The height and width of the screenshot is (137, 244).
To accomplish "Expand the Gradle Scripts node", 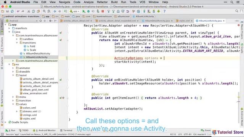I will (6, 122).
